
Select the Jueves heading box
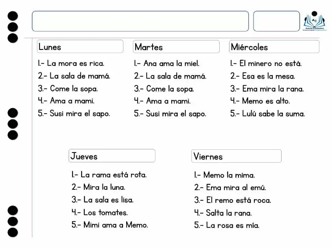[112, 156]
